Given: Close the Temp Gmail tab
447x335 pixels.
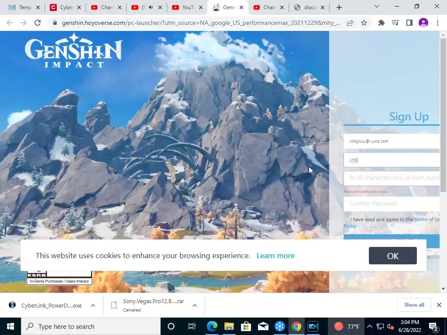Looking at the screenshot, I should tap(38, 7).
